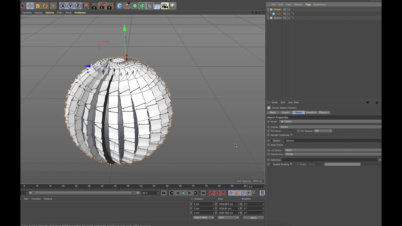Click the Record Active Objects button

(x=211, y=193)
